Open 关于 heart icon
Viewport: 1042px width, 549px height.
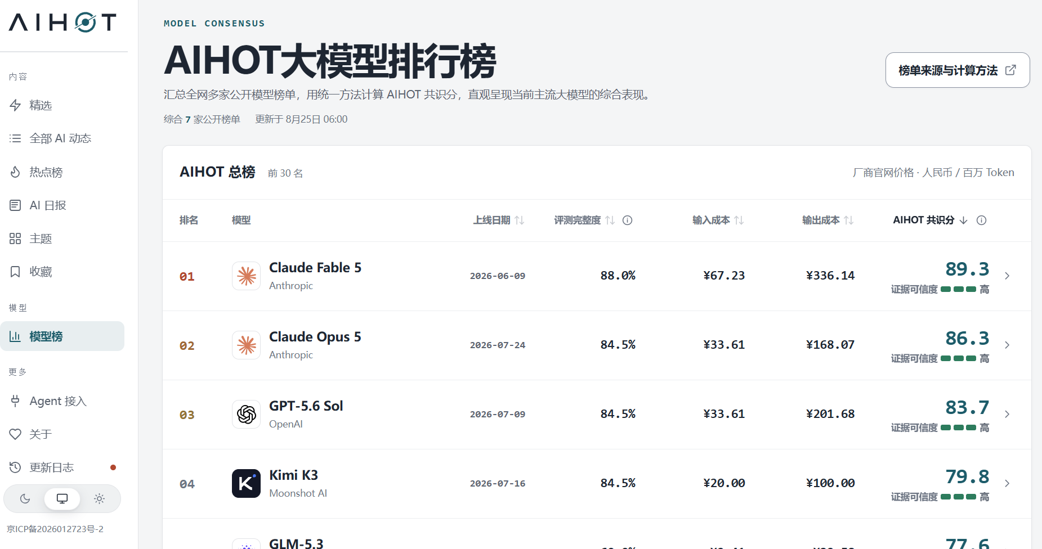tap(15, 434)
